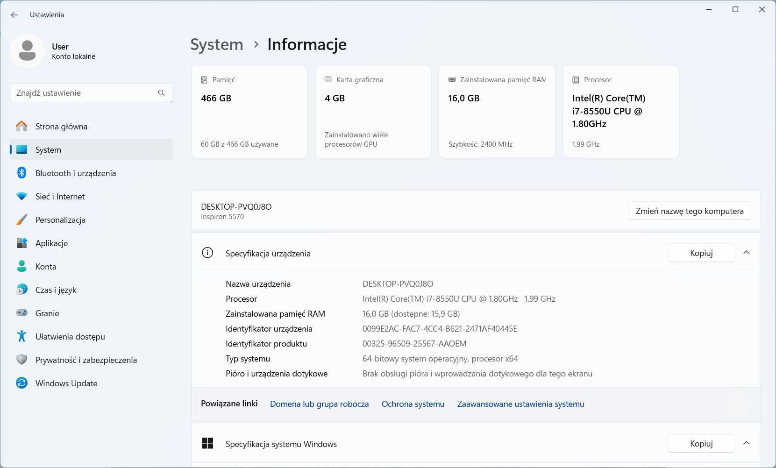
Task: Click the search magnifier icon
Action: tap(161, 92)
